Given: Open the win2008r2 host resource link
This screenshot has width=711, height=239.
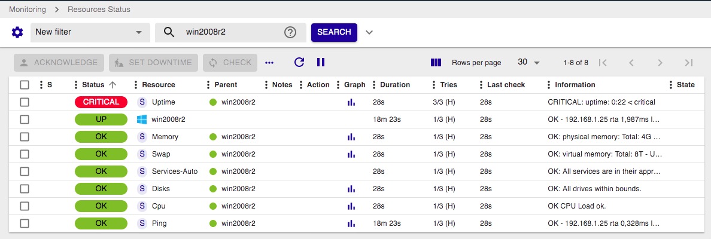Looking at the screenshot, I should click(168, 119).
